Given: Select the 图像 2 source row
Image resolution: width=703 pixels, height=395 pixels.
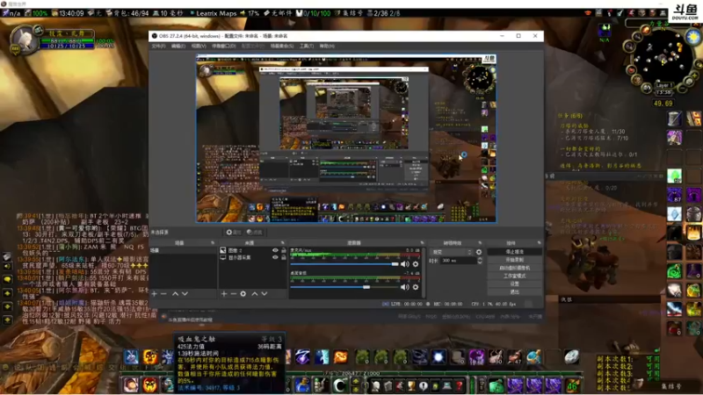Looking at the screenshot, I should (x=253, y=250).
